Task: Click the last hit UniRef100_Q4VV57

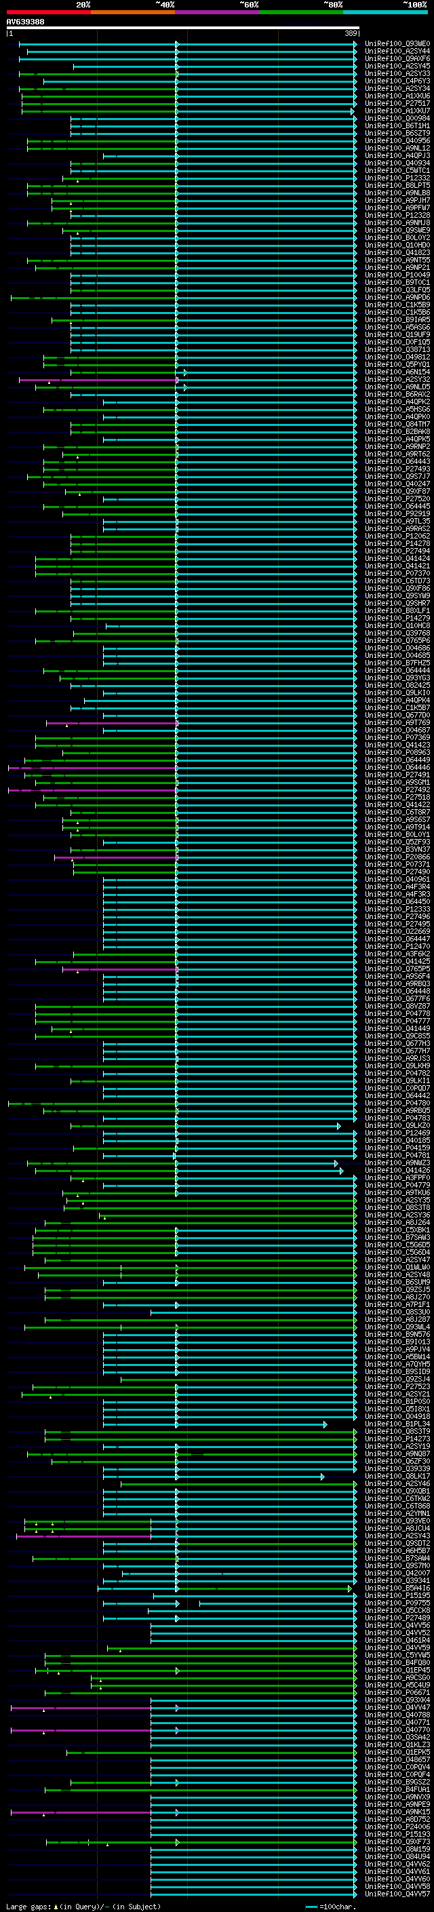Action: pyautogui.click(x=397, y=1894)
